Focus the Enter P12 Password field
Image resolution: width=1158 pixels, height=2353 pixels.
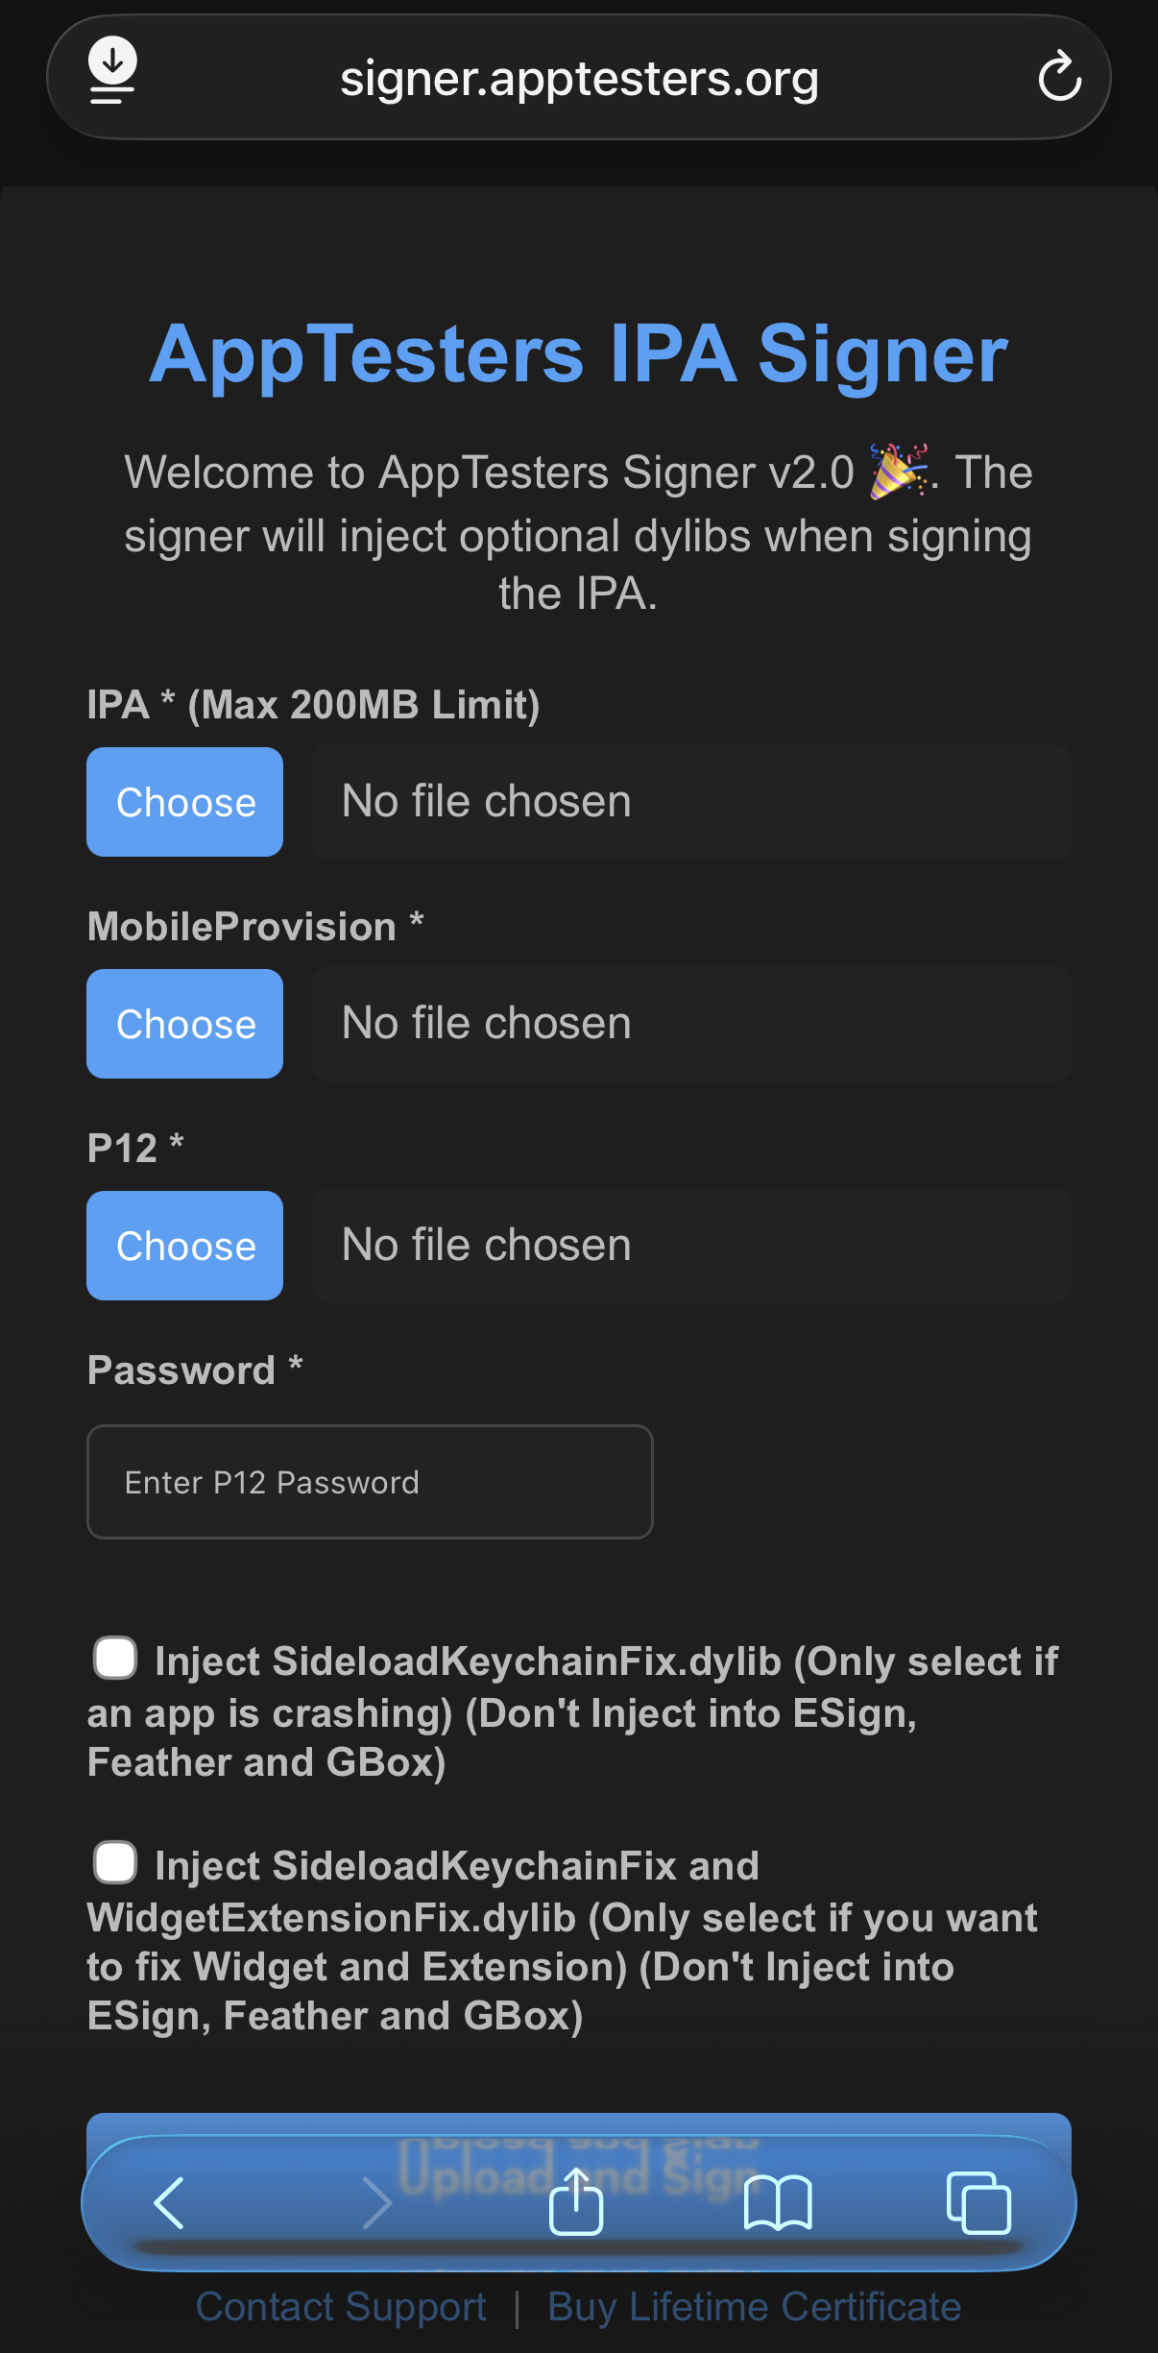pos(370,1482)
